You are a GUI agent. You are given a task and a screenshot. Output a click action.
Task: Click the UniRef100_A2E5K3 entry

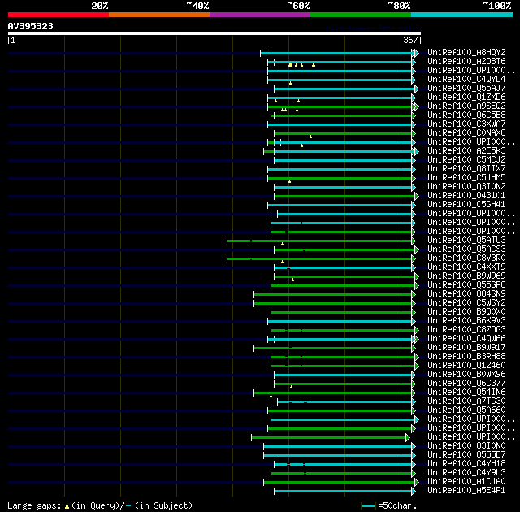click(x=466, y=151)
